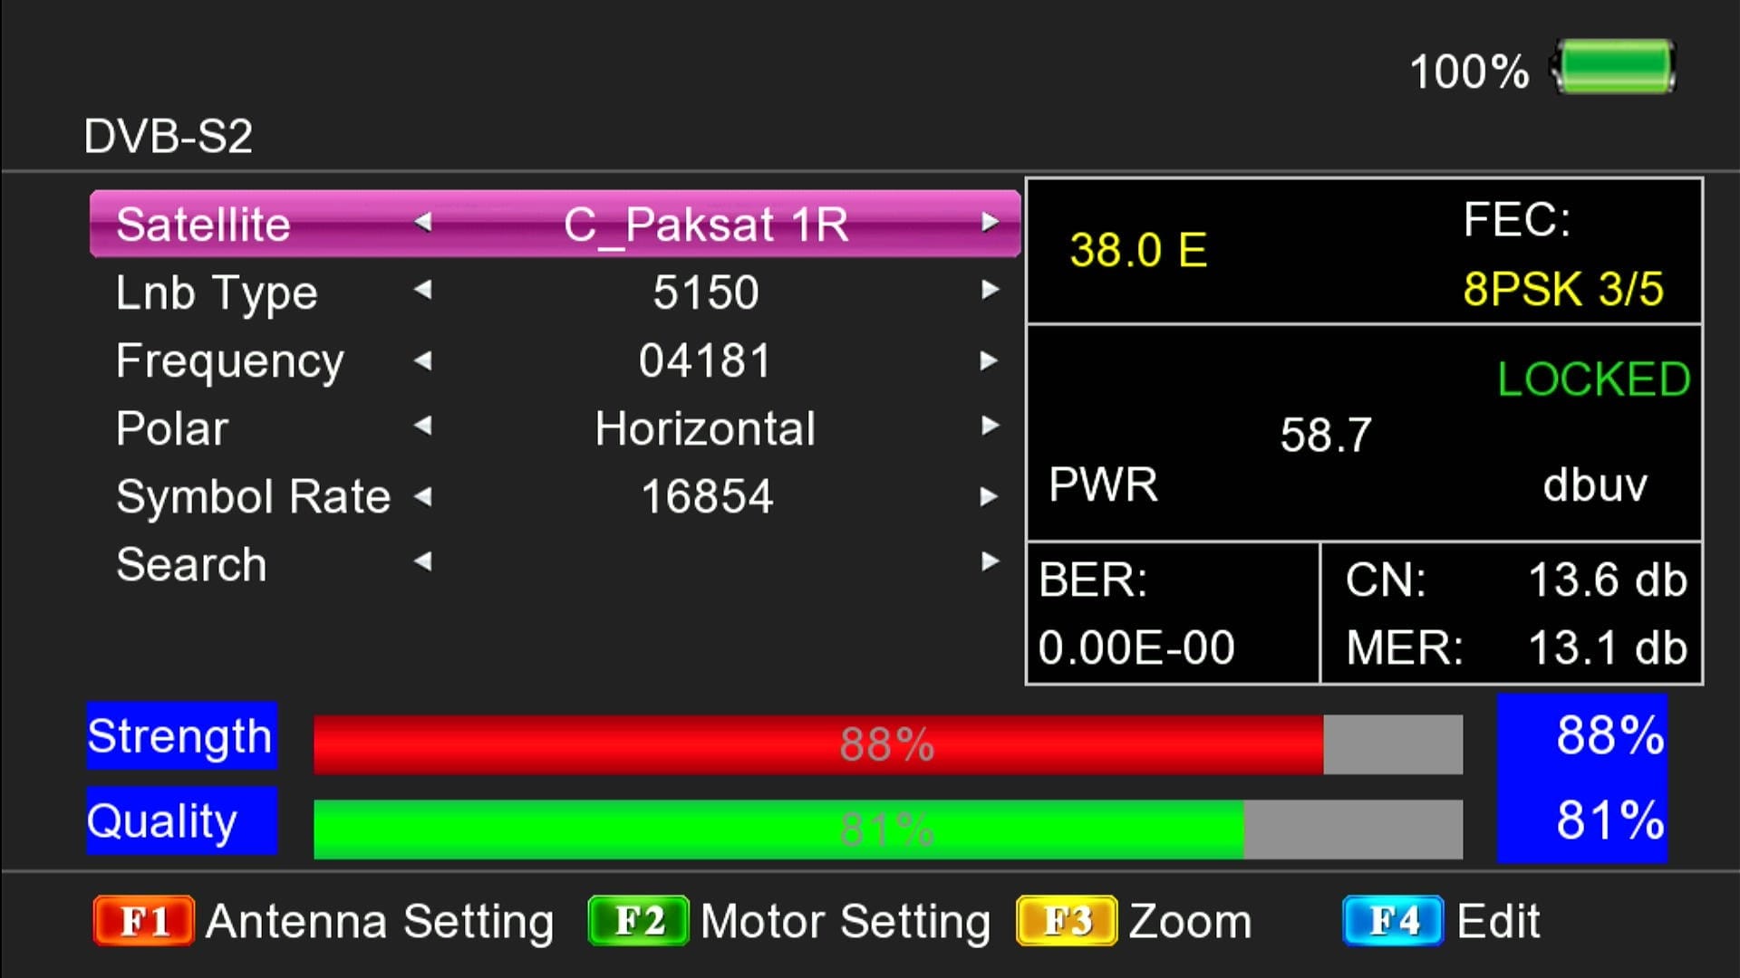Click the 100% battery percentage
Image resolution: width=1740 pixels, height=978 pixels.
coord(1469,71)
